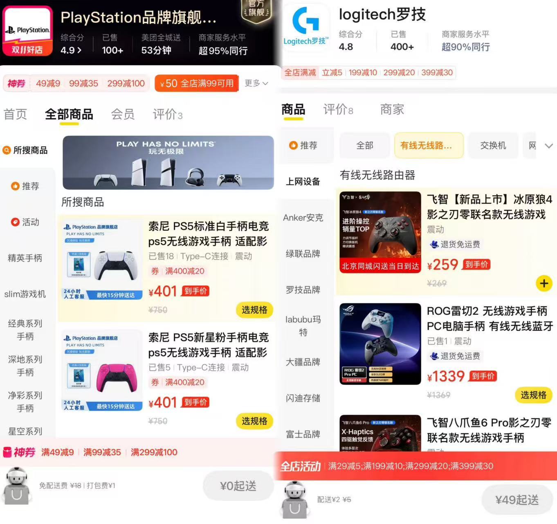Expand the Logitech category chips chevron

pyautogui.click(x=549, y=146)
